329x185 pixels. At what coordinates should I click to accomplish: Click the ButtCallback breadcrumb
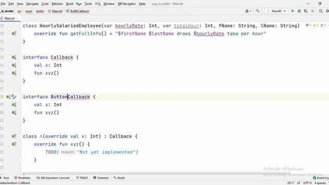(78, 11)
